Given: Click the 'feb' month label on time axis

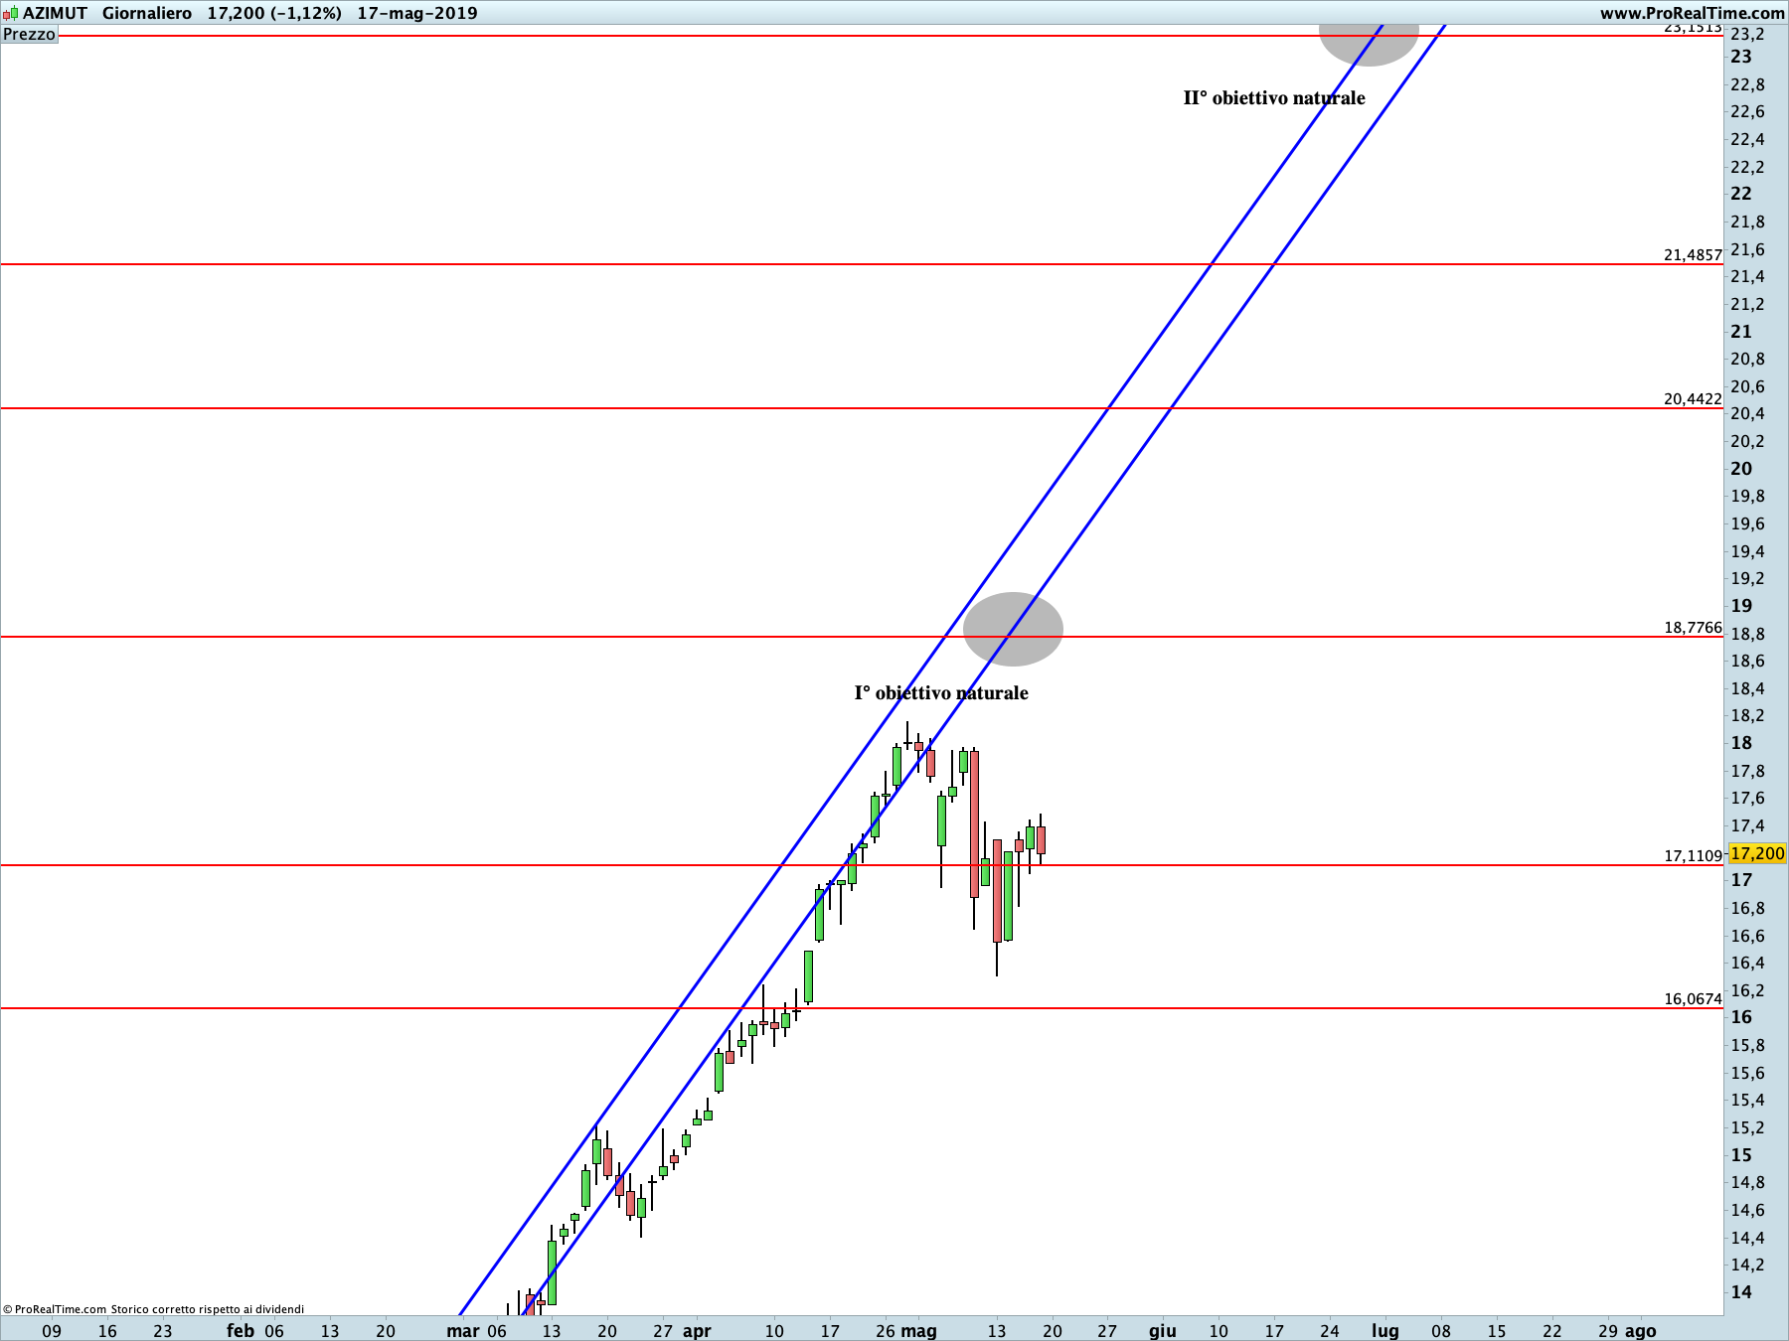Looking at the screenshot, I should (x=241, y=1330).
